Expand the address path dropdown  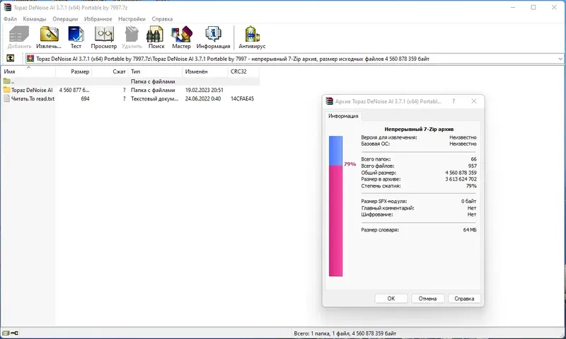[560, 59]
